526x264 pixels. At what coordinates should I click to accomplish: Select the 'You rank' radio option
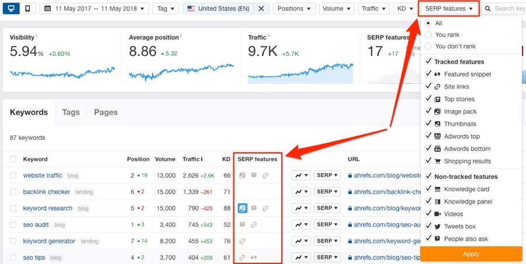[429, 35]
